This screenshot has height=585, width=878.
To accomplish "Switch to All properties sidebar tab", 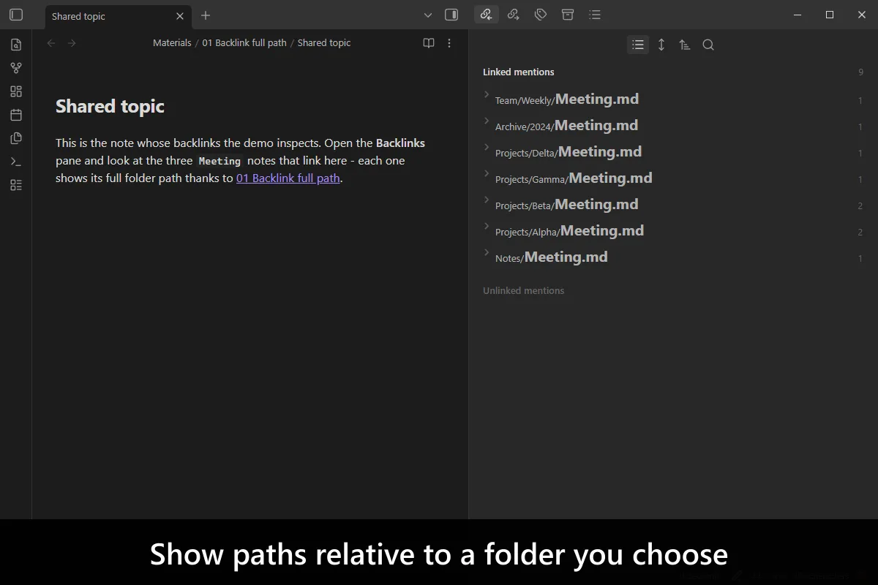I will click(568, 14).
